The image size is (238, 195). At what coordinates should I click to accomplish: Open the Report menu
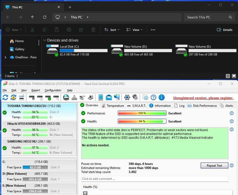(36, 90)
